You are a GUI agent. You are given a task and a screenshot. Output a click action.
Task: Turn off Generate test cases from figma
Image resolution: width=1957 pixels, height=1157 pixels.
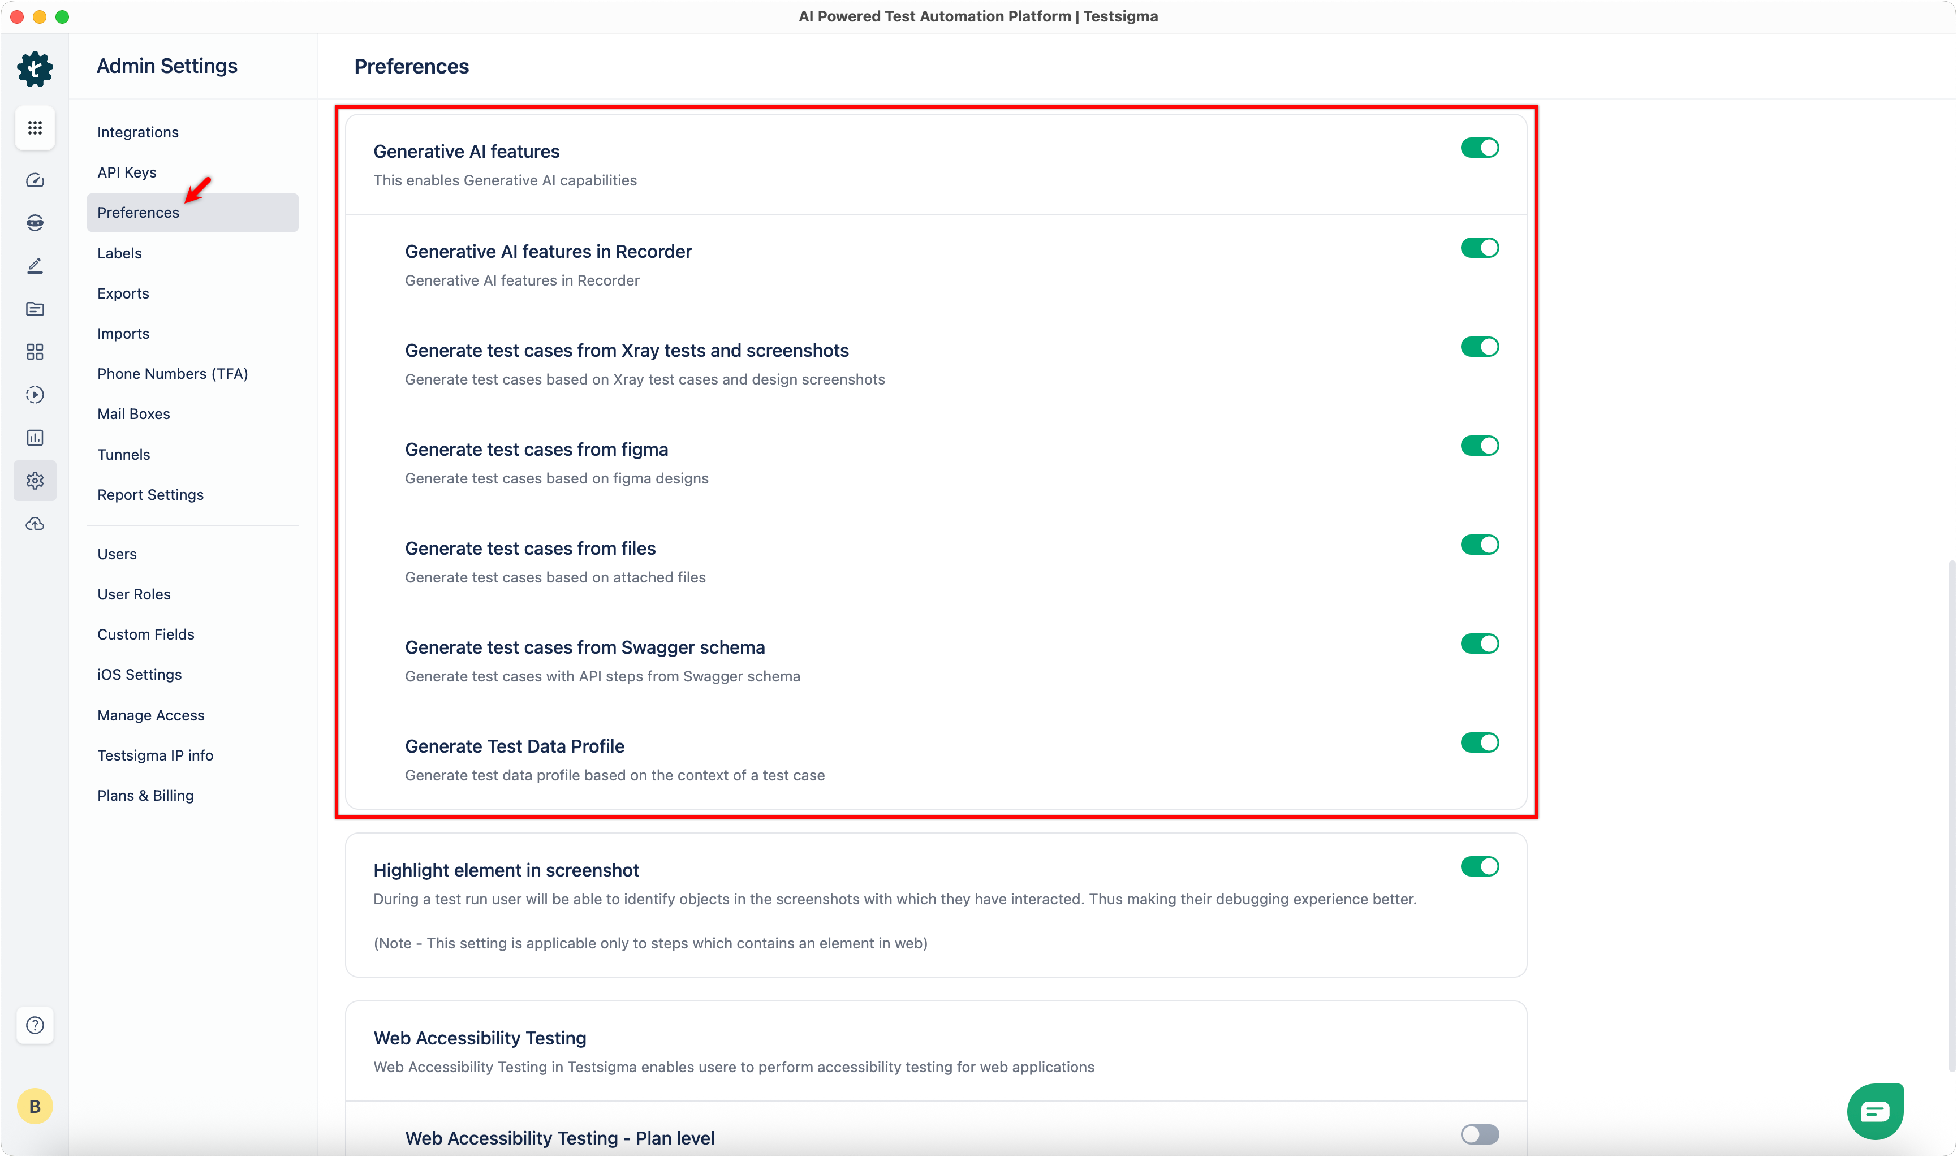(1479, 446)
